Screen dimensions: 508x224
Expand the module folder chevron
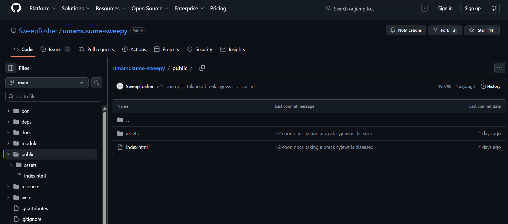point(8,143)
